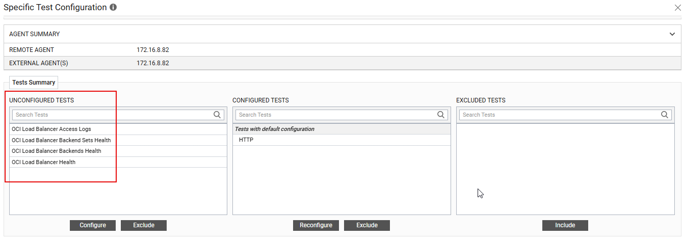
Task: Select the HTTP configured test
Action: [x=246, y=140]
